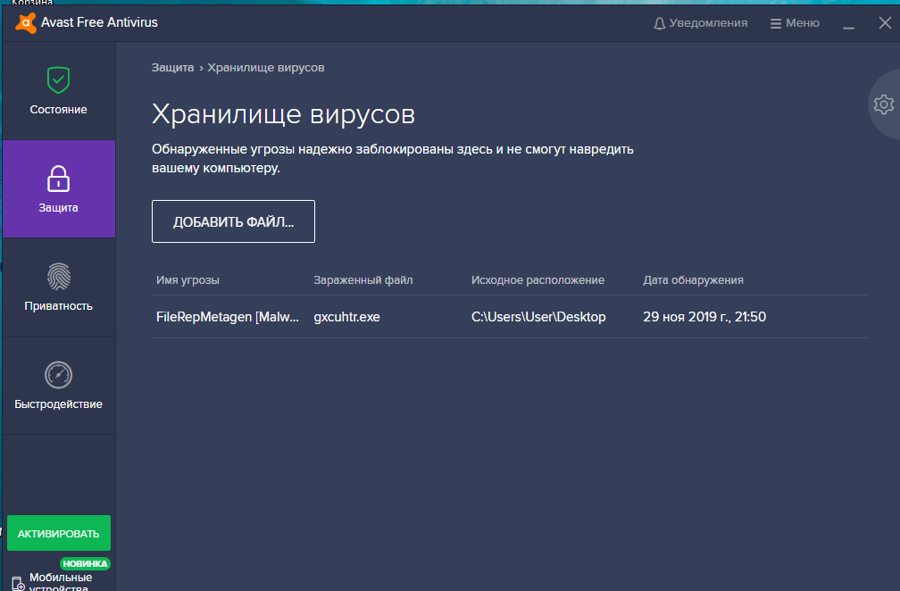This screenshot has height=591, width=900.
Task: Open Уведомления notifications
Action: [x=700, y=23]
